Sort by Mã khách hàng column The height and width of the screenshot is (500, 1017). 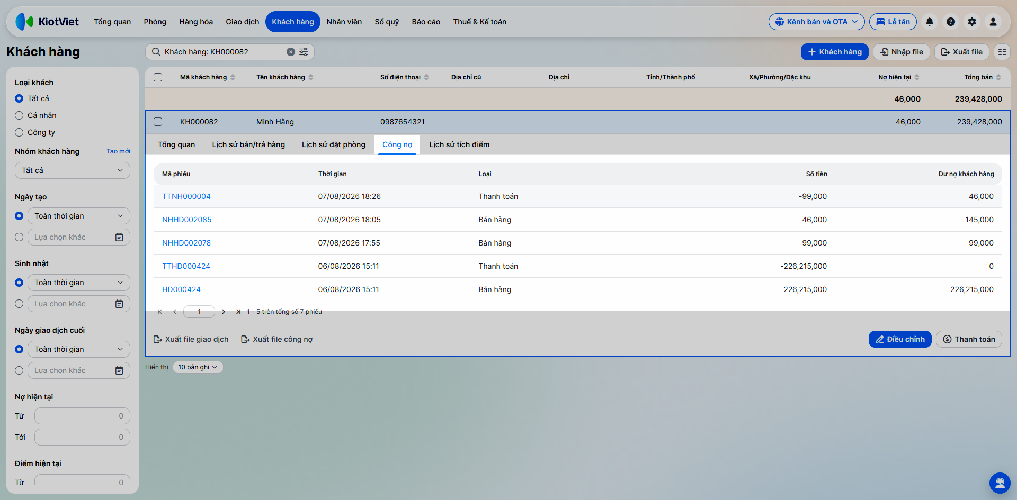pos(207,77)
